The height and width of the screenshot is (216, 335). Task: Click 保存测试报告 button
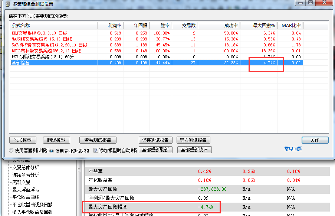point(155,140)
